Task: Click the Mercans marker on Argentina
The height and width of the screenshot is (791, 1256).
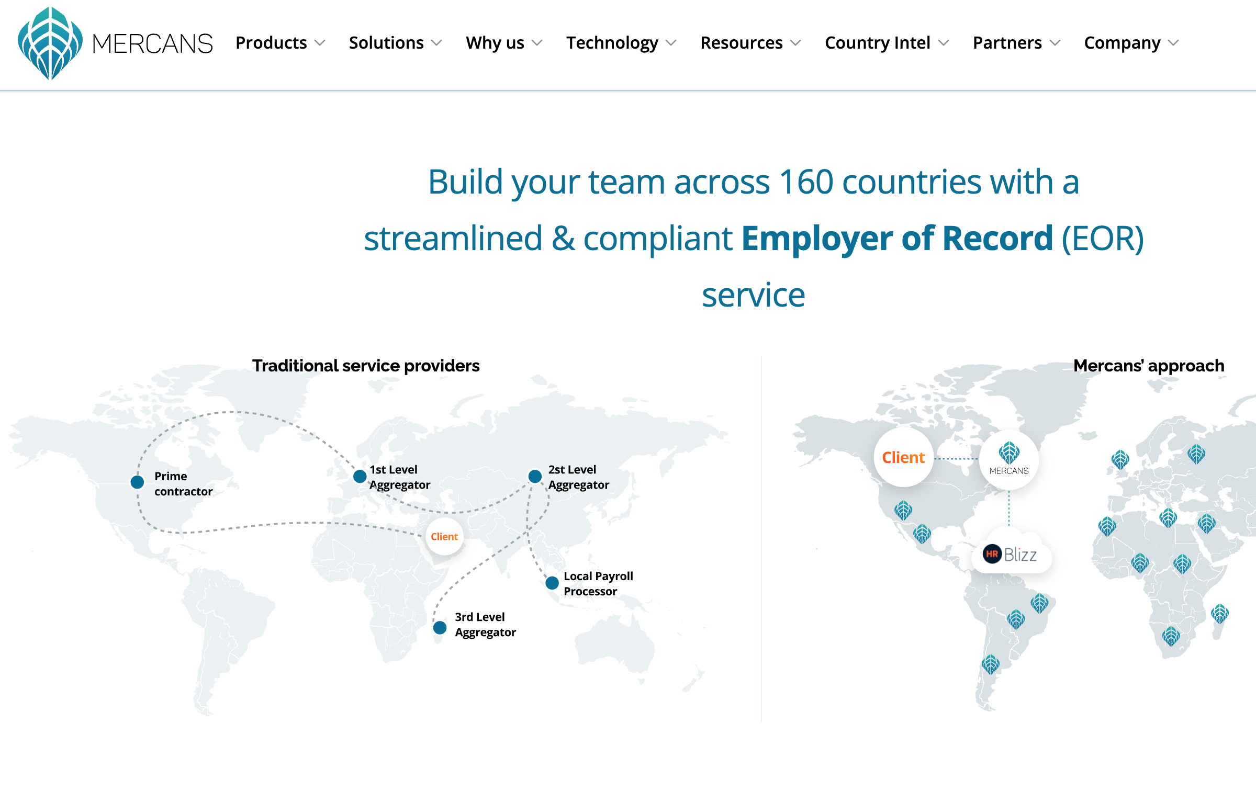Action: click(991, 664)
